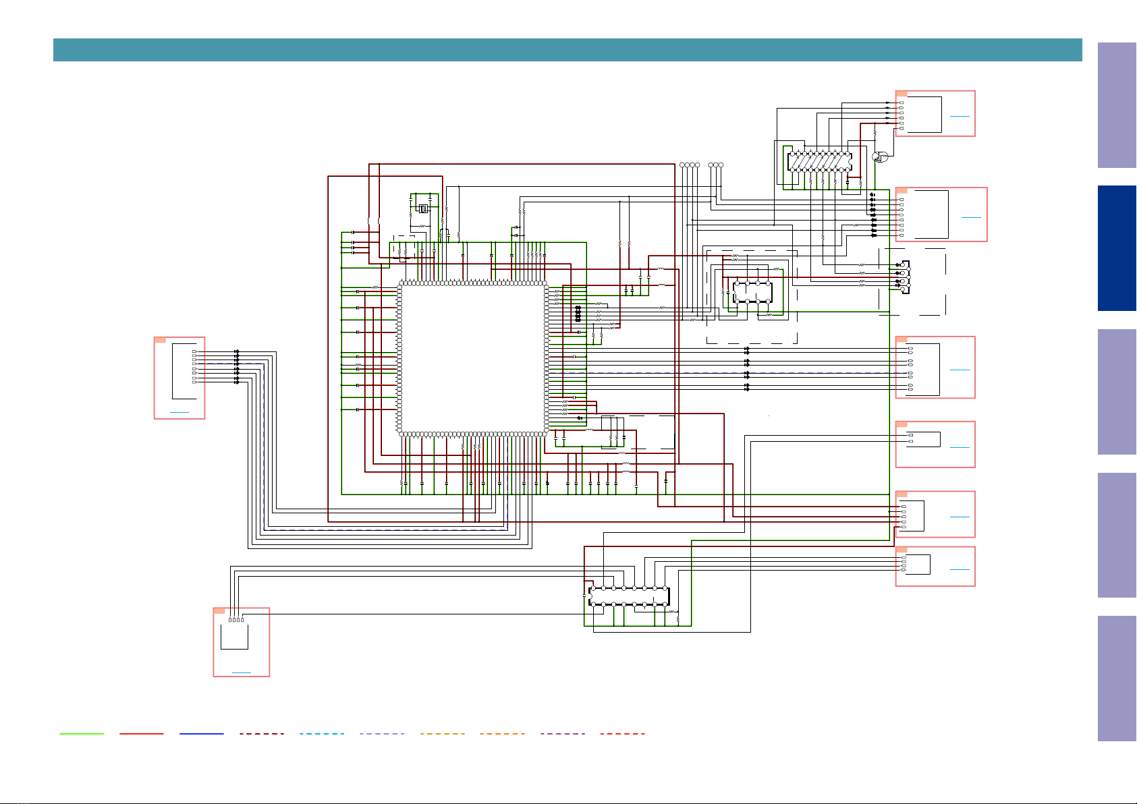Click the dashed lavender legend line
The height and width of the screenshot is (804, 1137).
pyautogui.click(x=382, y=733)
